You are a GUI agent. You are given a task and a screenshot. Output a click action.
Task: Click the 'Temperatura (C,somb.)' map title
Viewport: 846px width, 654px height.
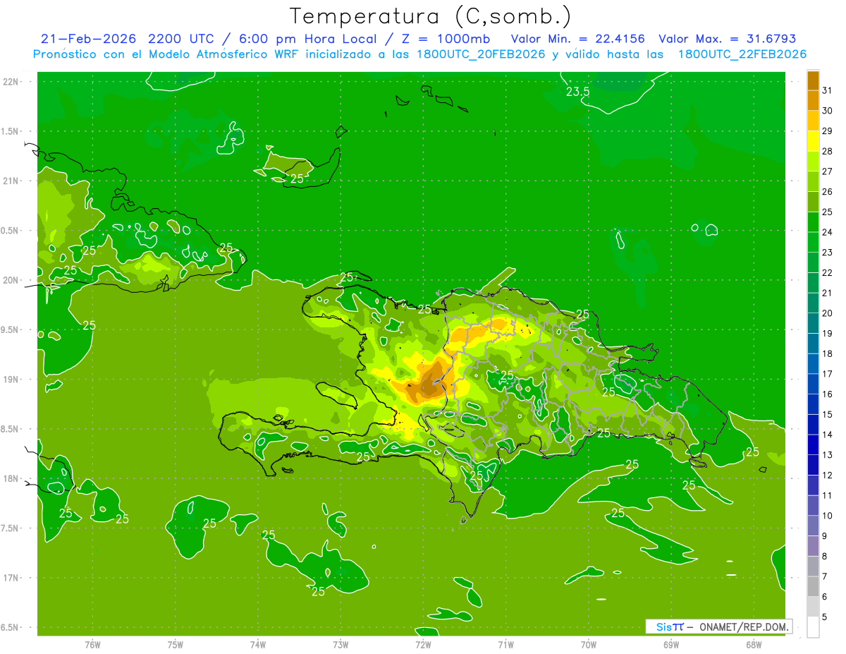tap(431, 16)
